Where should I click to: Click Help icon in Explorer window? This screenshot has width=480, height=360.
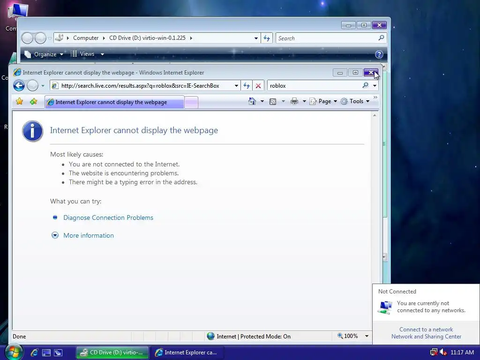[x=379, y=54]
